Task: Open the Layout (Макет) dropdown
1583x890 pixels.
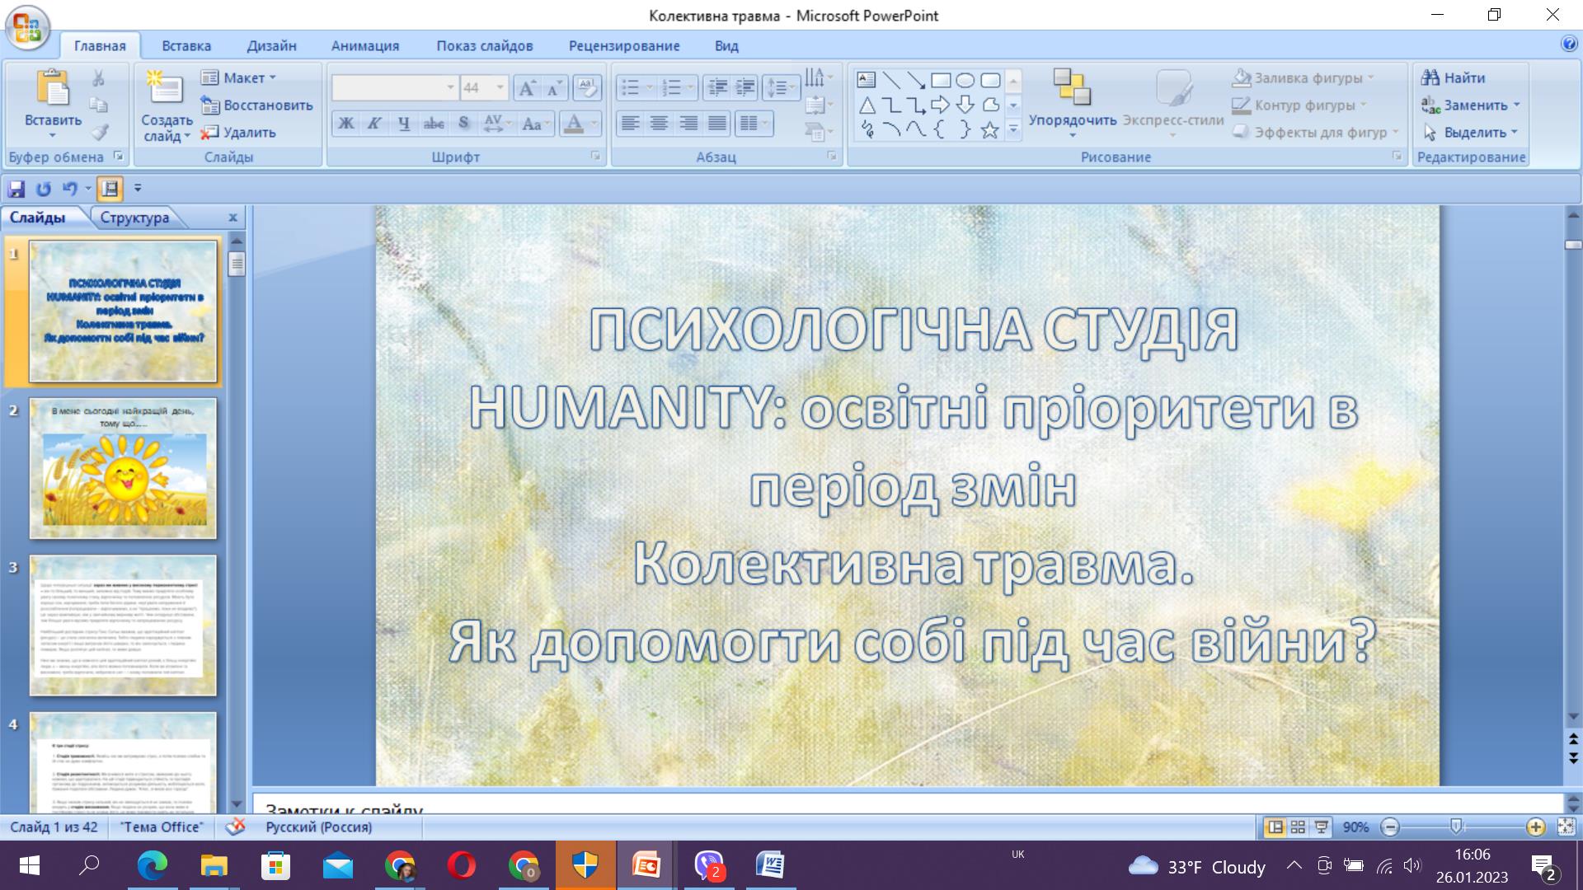Action: coord(239,77)
